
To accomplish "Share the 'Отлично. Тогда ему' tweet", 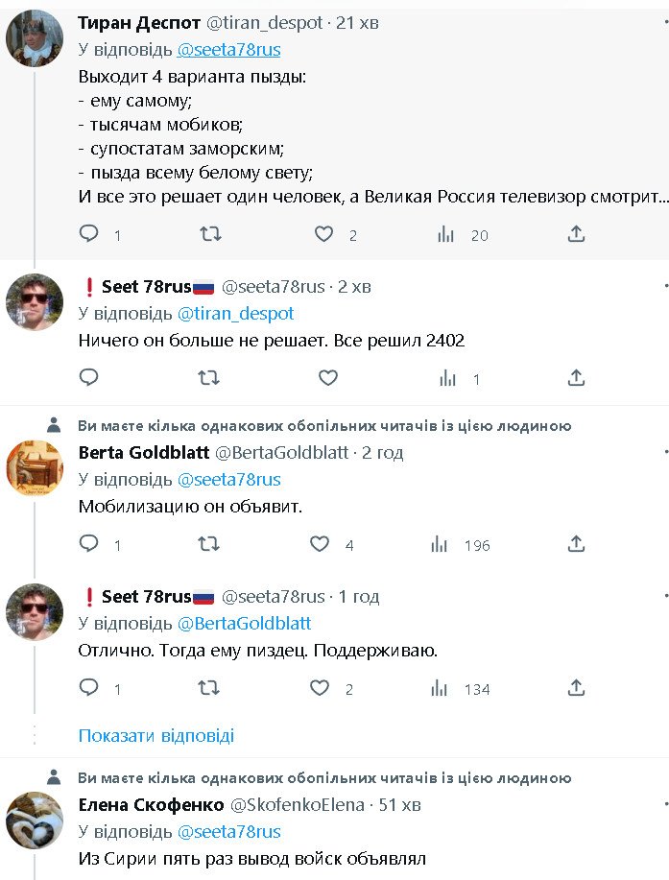I will 576,688.
